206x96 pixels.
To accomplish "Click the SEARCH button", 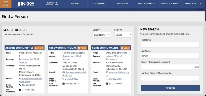I will click(x=170, y=88).
